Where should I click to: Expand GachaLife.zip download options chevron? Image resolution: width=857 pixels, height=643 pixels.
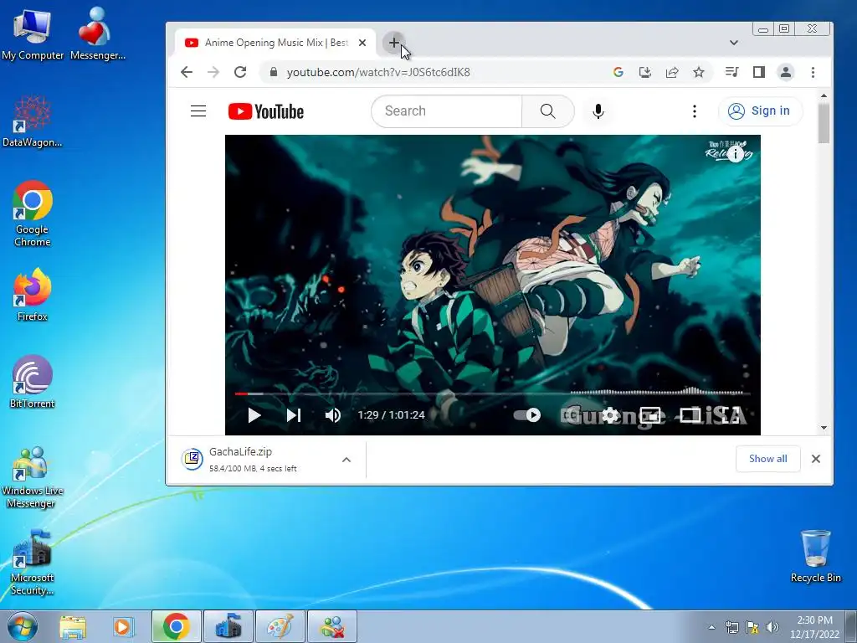coord(346,460)
